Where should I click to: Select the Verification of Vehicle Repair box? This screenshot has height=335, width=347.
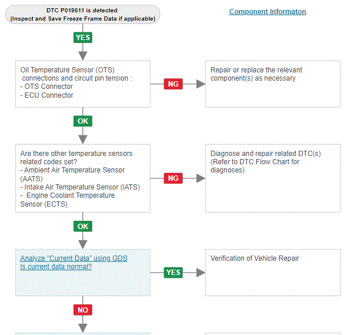pyautogui.click(x=273, y=273)
